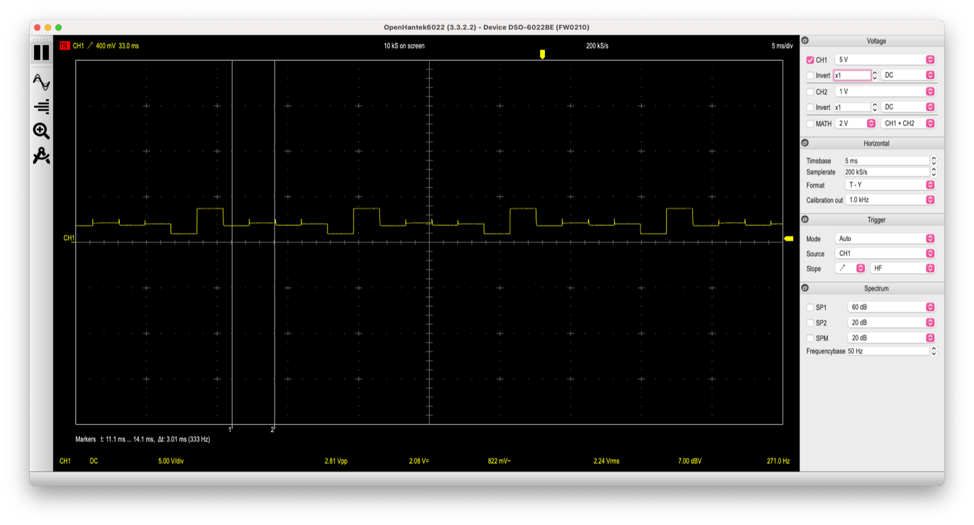Pause the signal sampling
This screenshot has width=974, height=525.
[41, 53]
